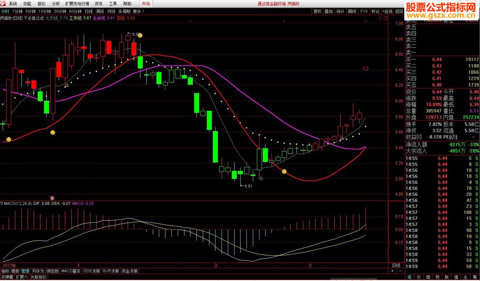Click the white diamond marker below 4.91 low
480x281 pixels.
(x=261, y=179)
